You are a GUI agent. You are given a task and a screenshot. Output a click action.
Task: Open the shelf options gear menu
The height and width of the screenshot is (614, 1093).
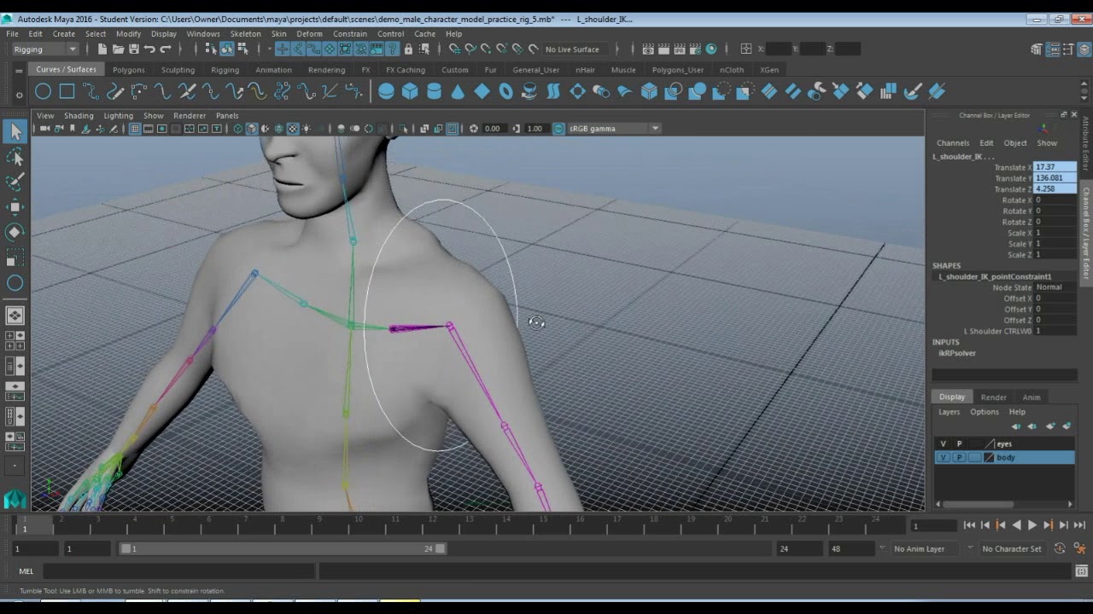tap(19, 94)
